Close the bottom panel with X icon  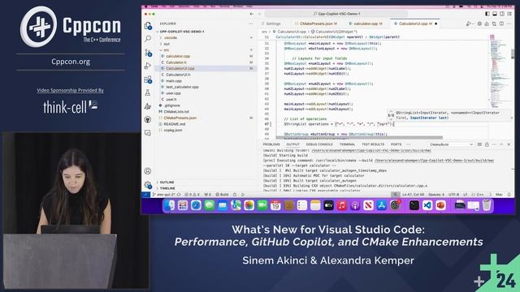click(509, 144)
